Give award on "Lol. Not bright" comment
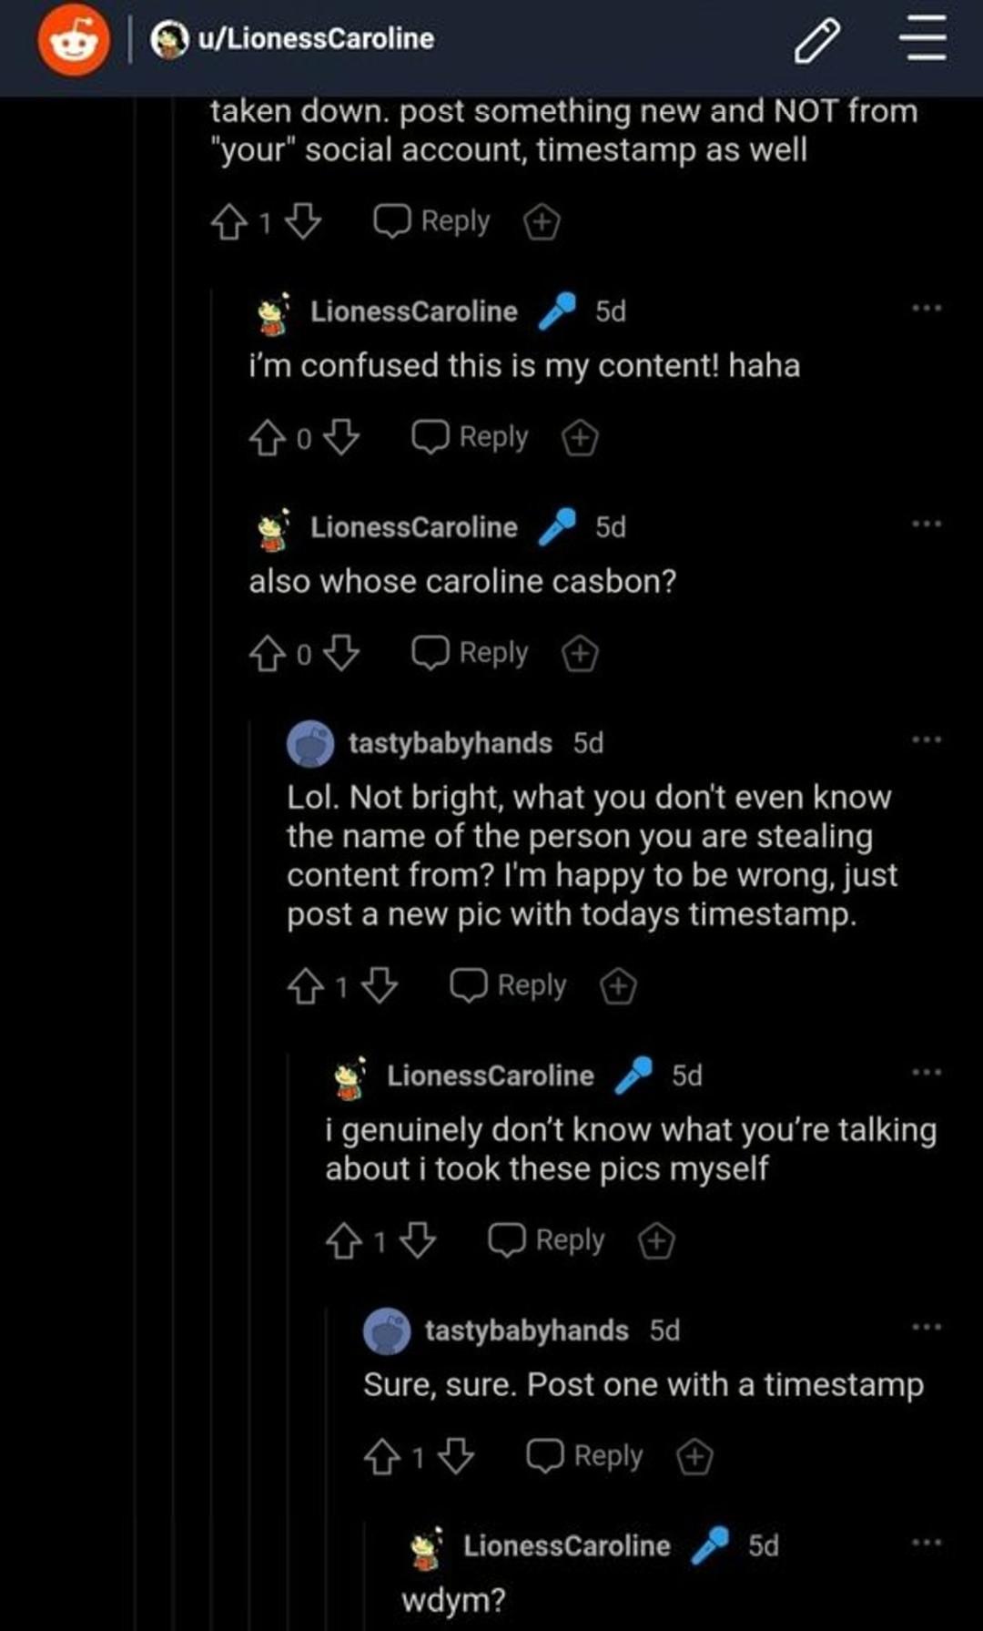The width and height of the screenshot is (983, 1631). [x=618, y=986]
